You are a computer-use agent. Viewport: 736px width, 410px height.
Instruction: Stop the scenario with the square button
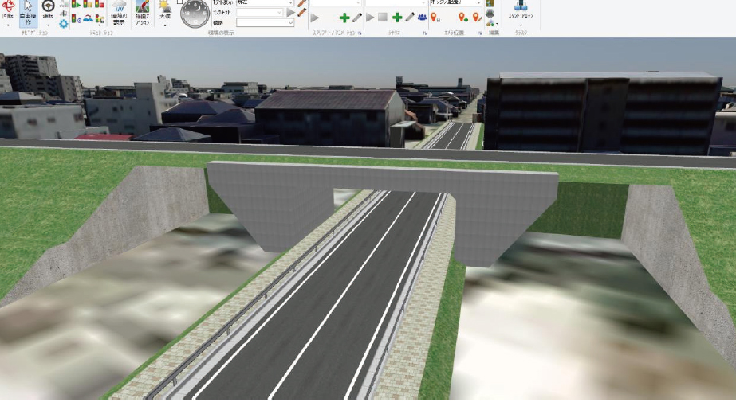click(x=383, y=18)
